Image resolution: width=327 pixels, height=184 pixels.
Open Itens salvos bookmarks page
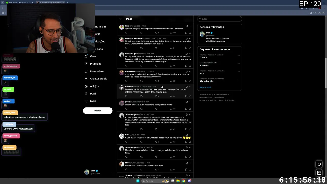click(x=94, y=71)
